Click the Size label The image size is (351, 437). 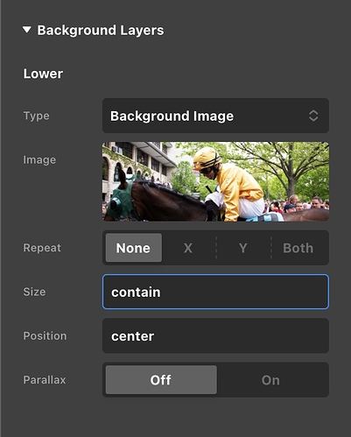pos(34,292)
